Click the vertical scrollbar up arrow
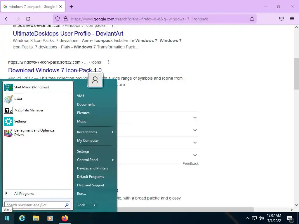 pos(296,27)
